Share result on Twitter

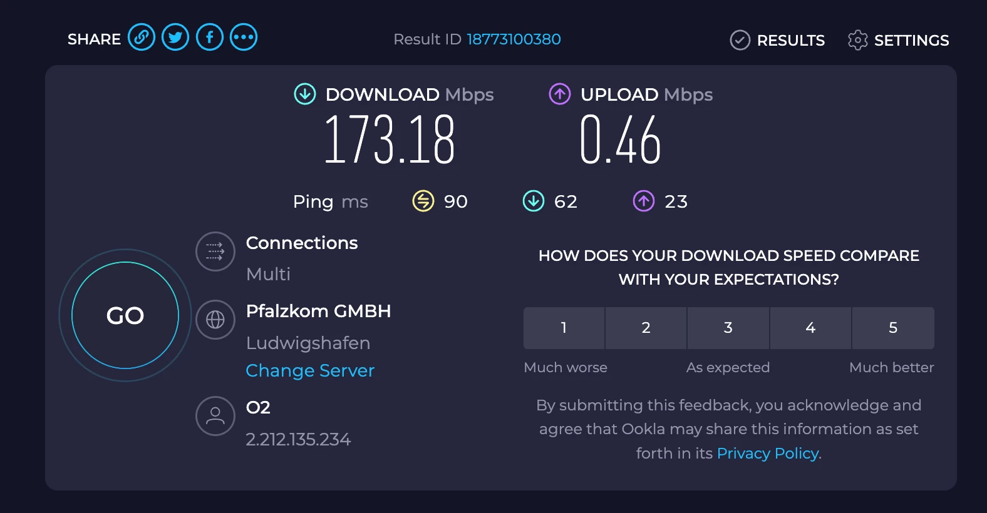pyautogui.click(x=175, y=38)
